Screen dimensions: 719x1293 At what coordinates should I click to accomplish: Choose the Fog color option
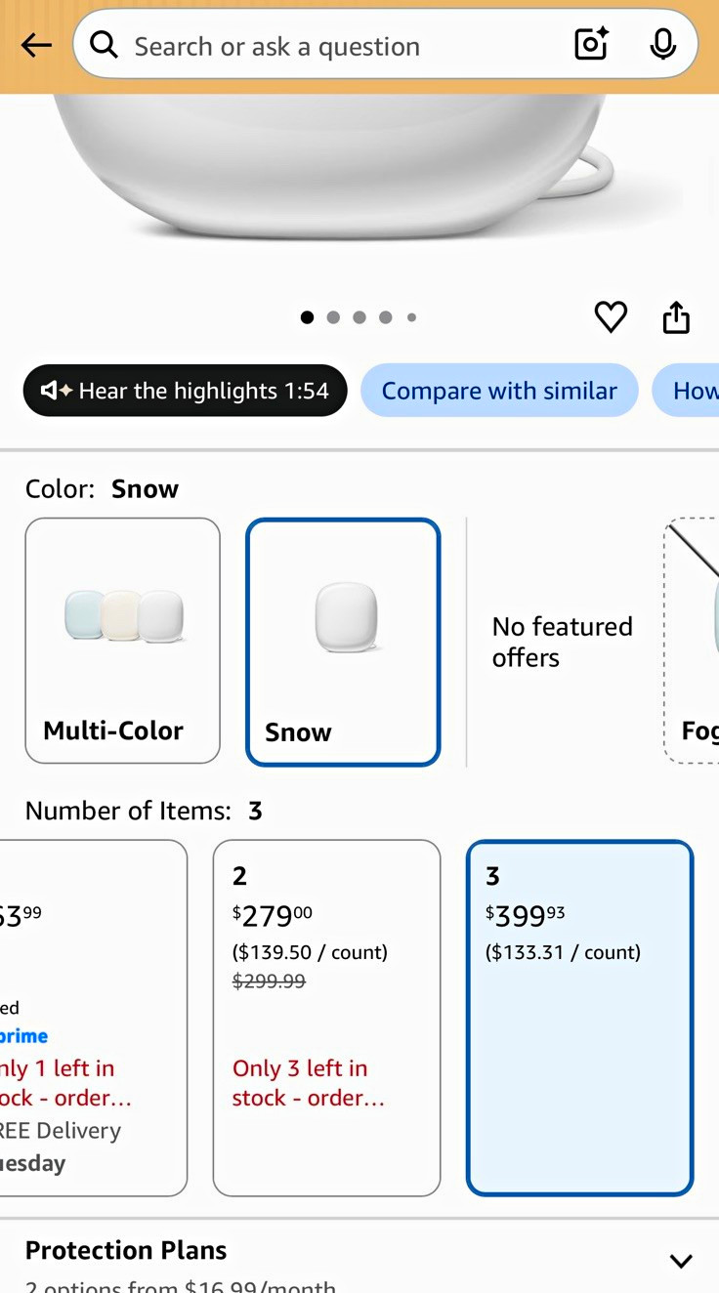692,641
